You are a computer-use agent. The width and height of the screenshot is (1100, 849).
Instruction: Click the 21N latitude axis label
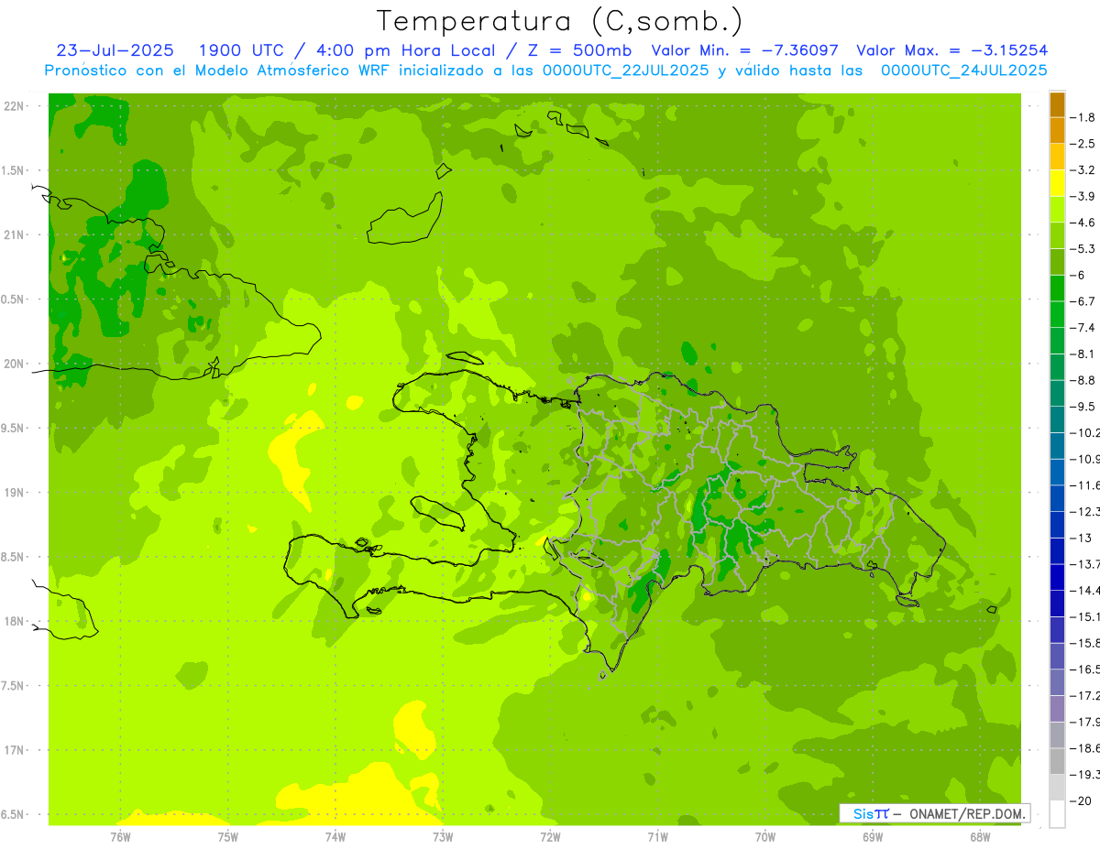click(14, 235)
